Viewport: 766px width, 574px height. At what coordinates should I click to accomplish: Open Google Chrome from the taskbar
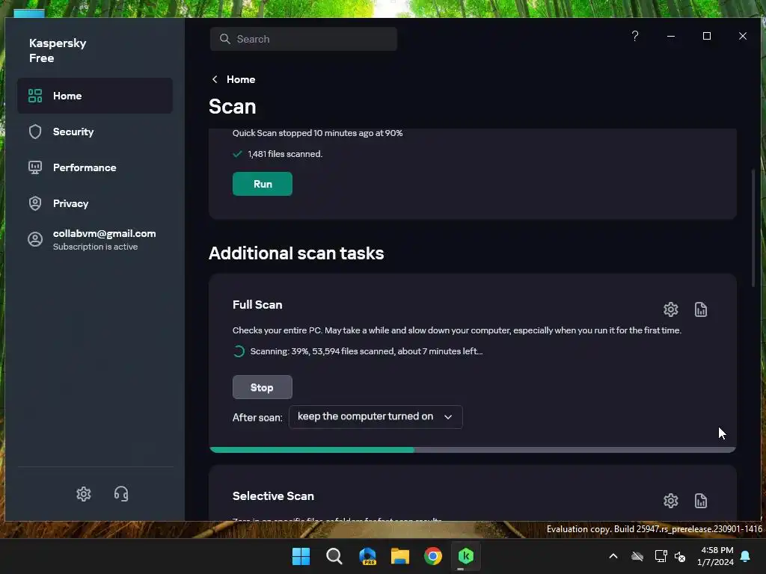click(x=433, y=556)
